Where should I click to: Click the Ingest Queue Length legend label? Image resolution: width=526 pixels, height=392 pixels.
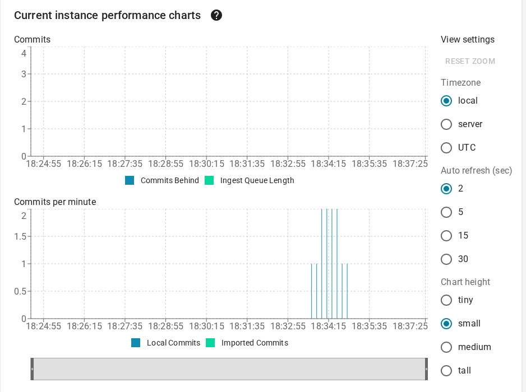coord(257,180)
